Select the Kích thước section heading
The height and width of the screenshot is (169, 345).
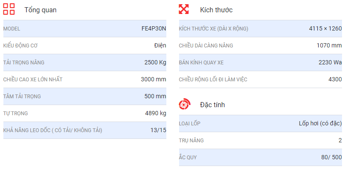pos(216,10)
